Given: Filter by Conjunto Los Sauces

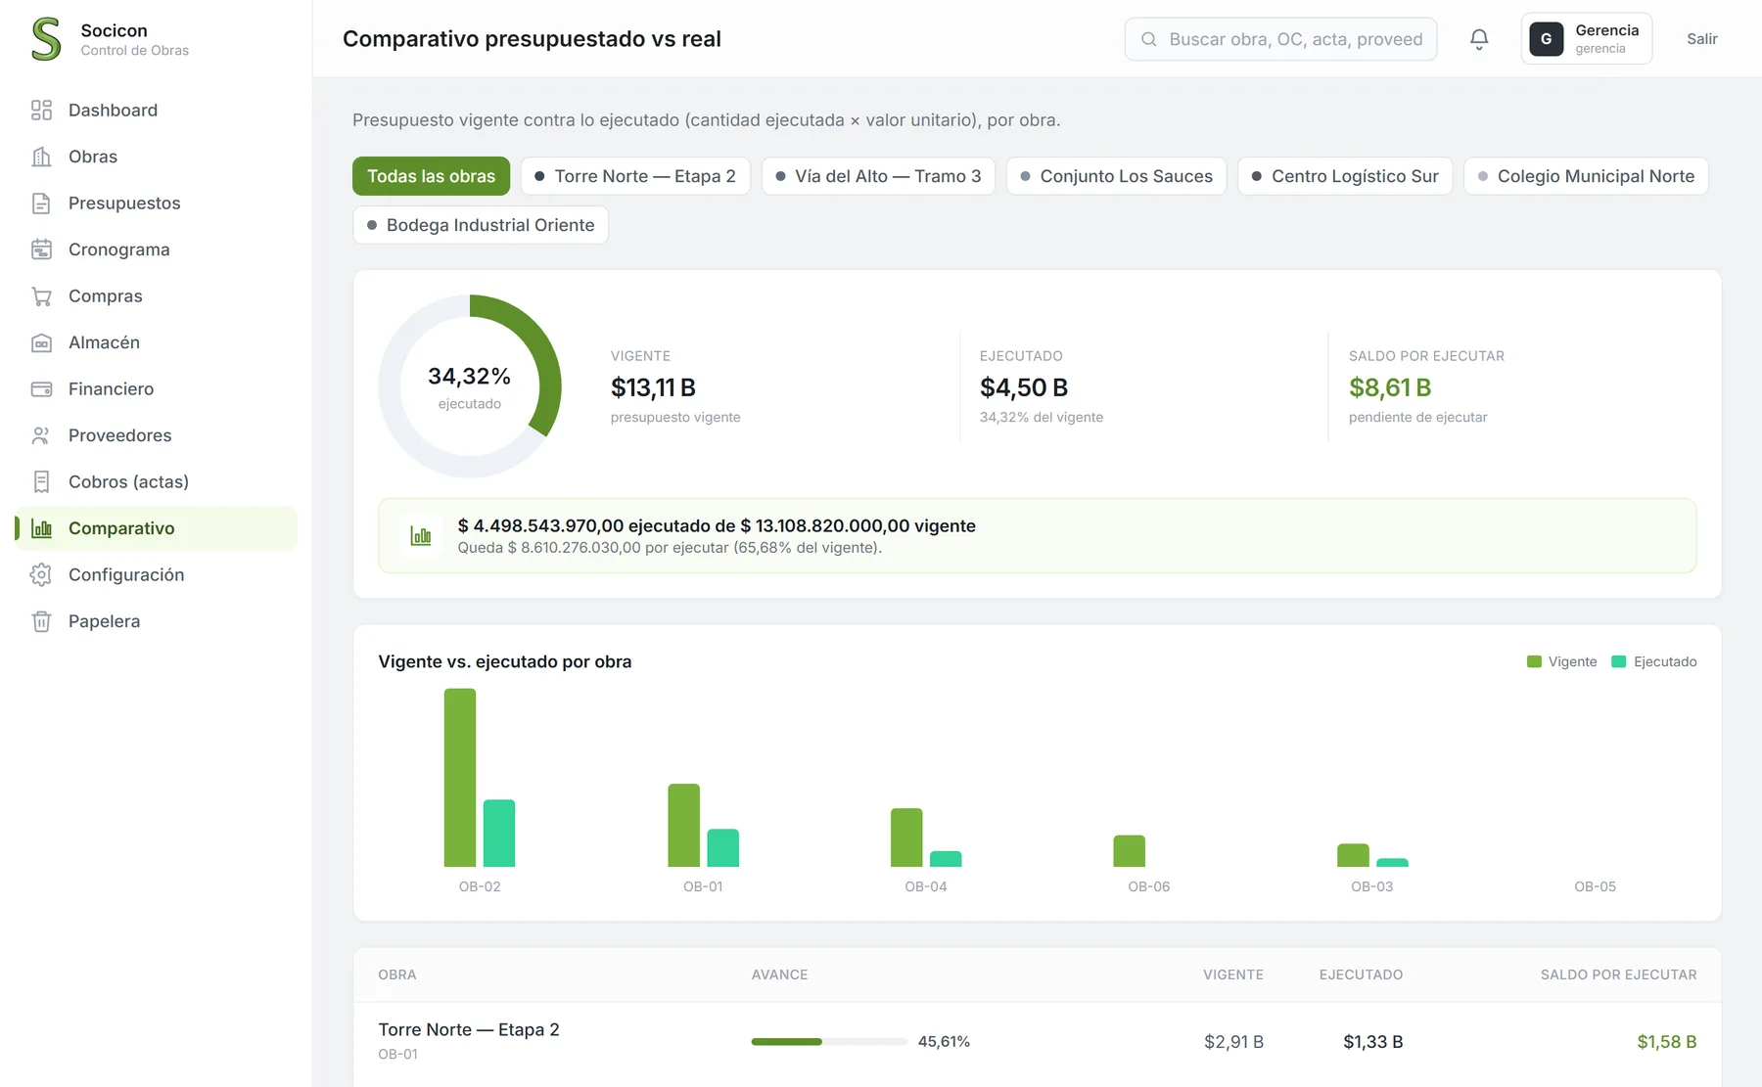Looking at the screenshot, I should tap(1116, 176).
